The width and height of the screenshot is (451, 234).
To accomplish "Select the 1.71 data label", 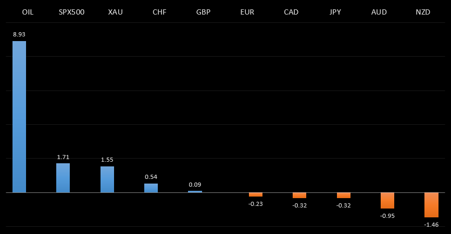I will pyautogui.click(x=63, y=157).
